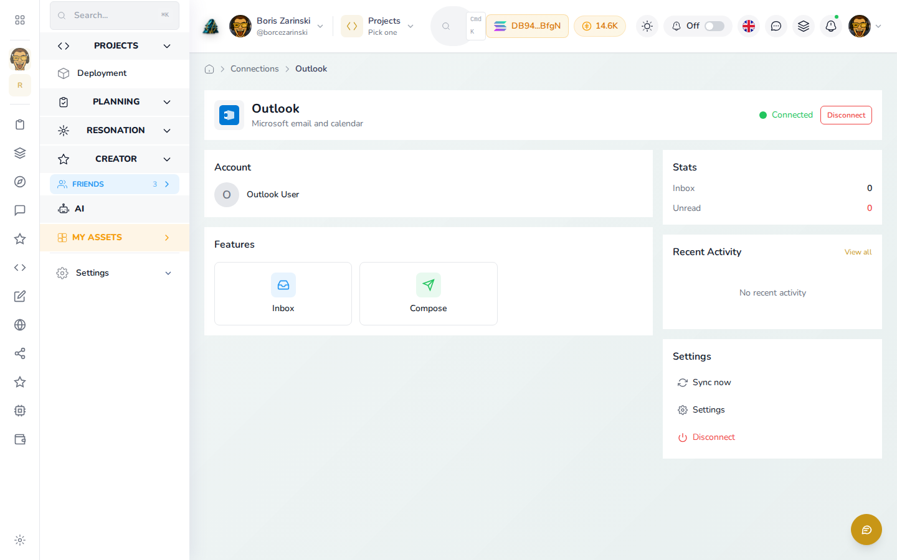Expand the RESONATION sidebar section

[115, 131]
